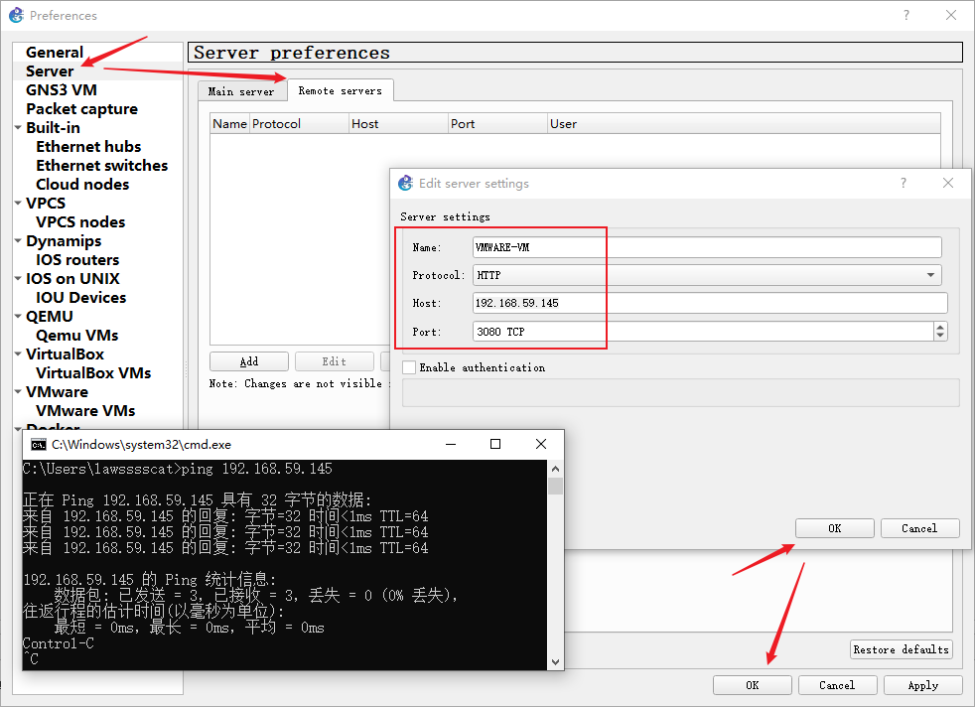The height and width of the screenshot is (707, 975).
Task: Select IOU Devices item
Action: pos(80,297)
